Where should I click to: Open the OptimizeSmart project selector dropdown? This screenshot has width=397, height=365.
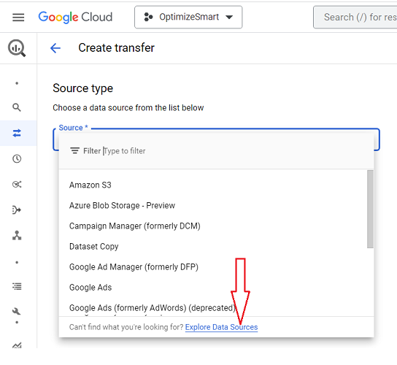[x=188, y=18]
